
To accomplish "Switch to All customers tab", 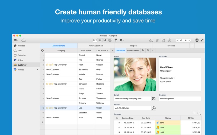I will click(x=59, y=46).
